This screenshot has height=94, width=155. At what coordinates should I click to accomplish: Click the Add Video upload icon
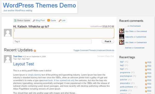106,27
